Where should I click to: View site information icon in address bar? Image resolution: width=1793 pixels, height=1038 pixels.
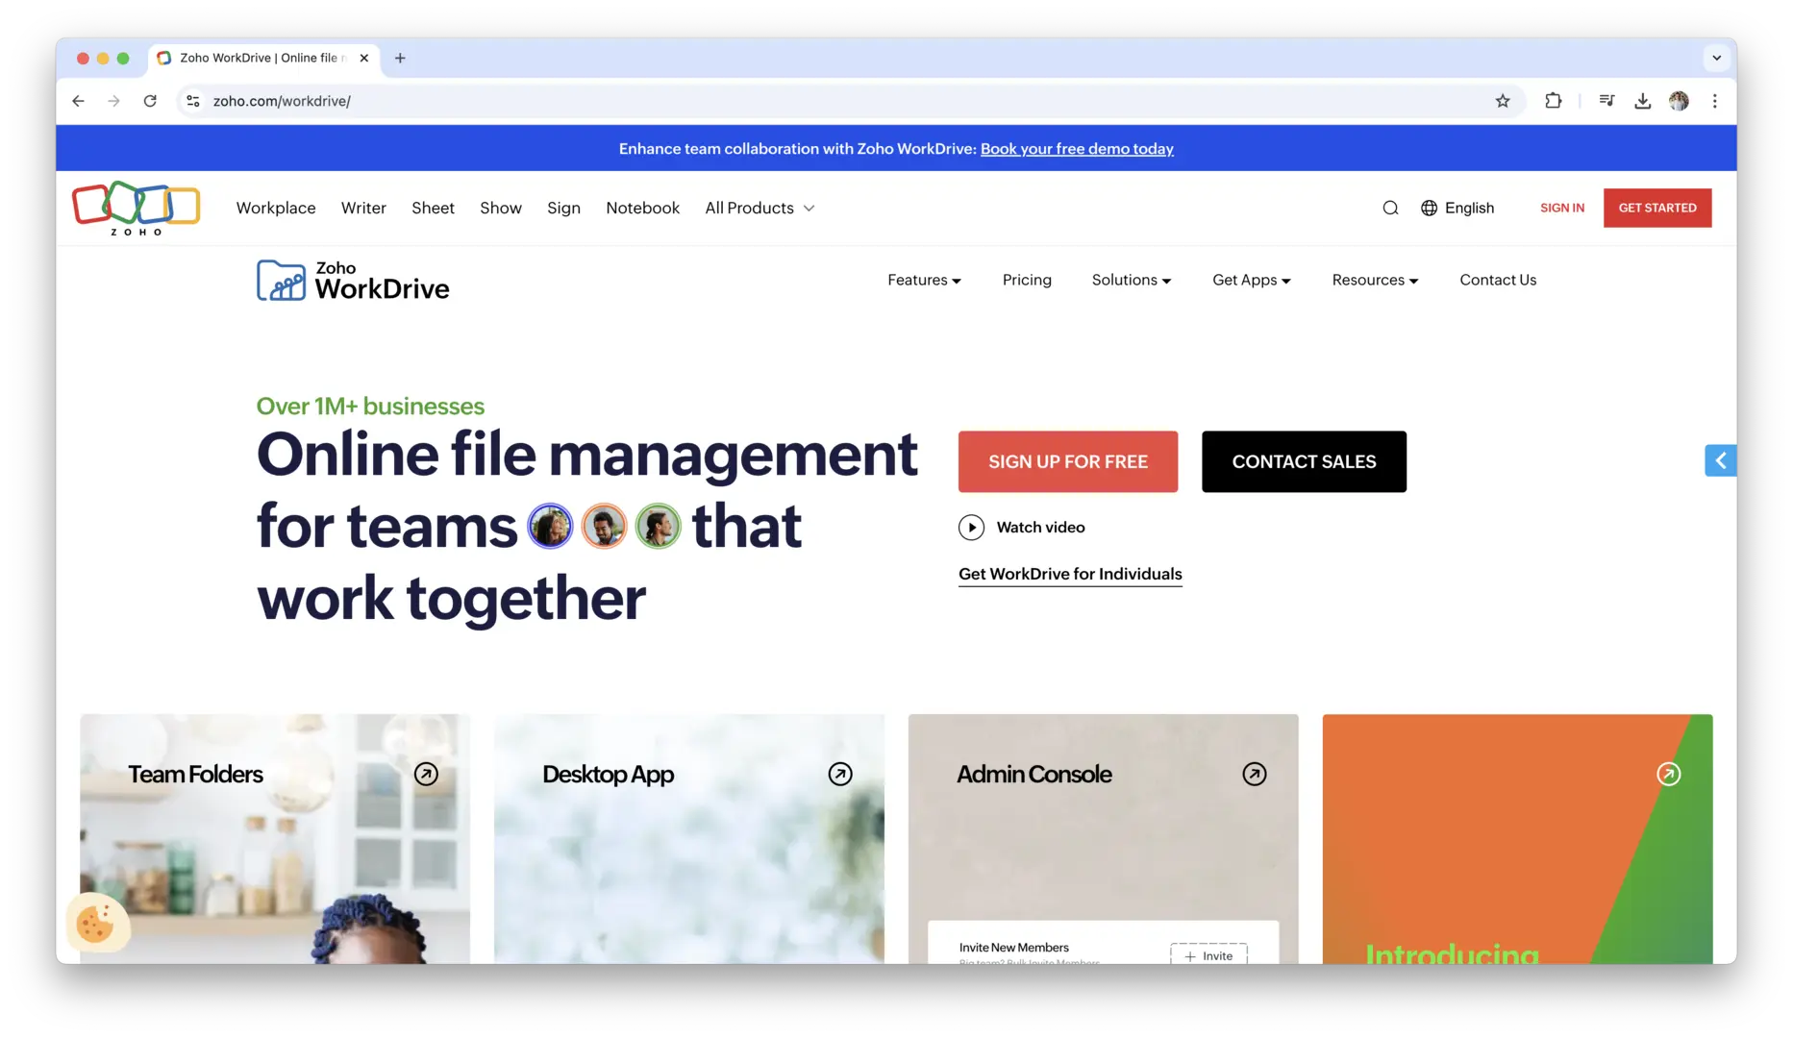coord(193,101)
